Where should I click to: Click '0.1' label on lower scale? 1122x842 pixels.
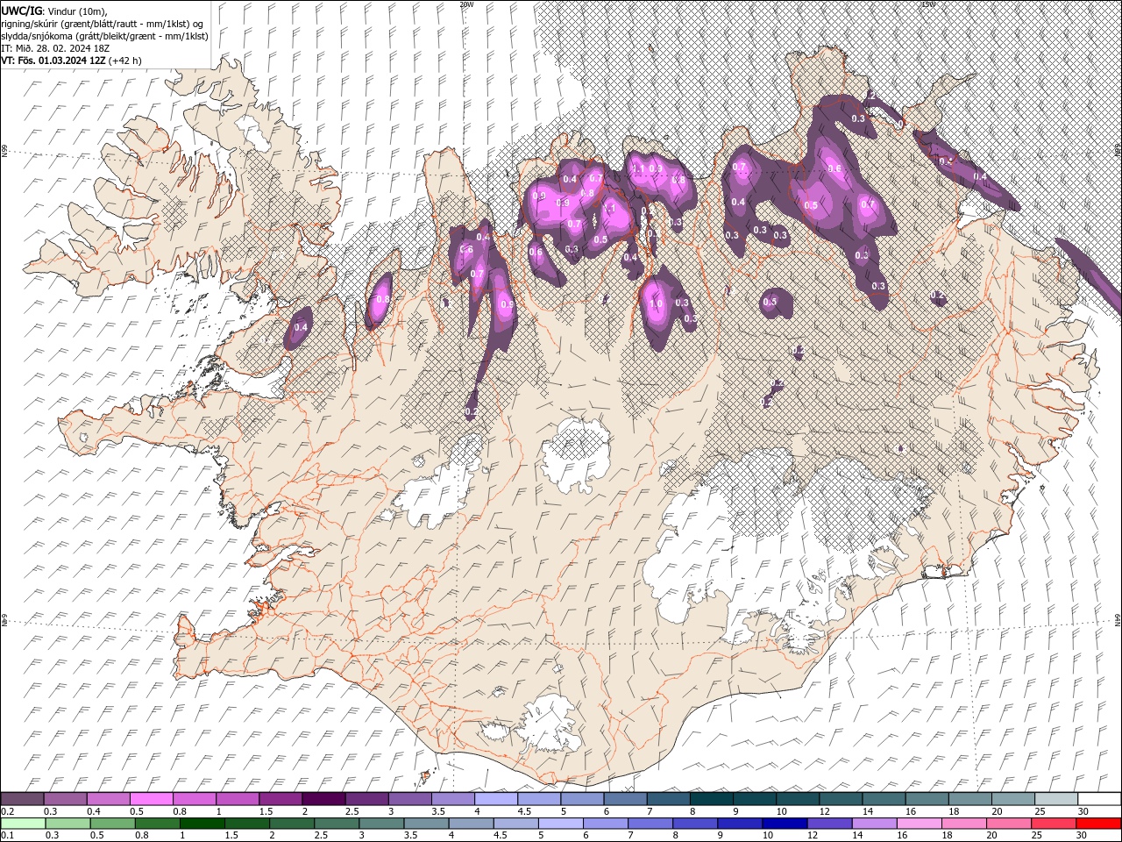pyautogui.click(x=8, y=835)
